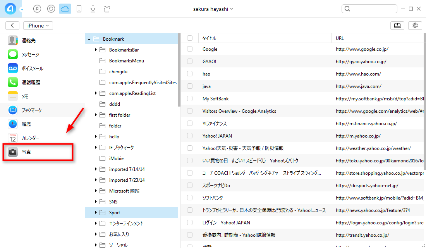Sort by the URL column header

coord(378,38)
